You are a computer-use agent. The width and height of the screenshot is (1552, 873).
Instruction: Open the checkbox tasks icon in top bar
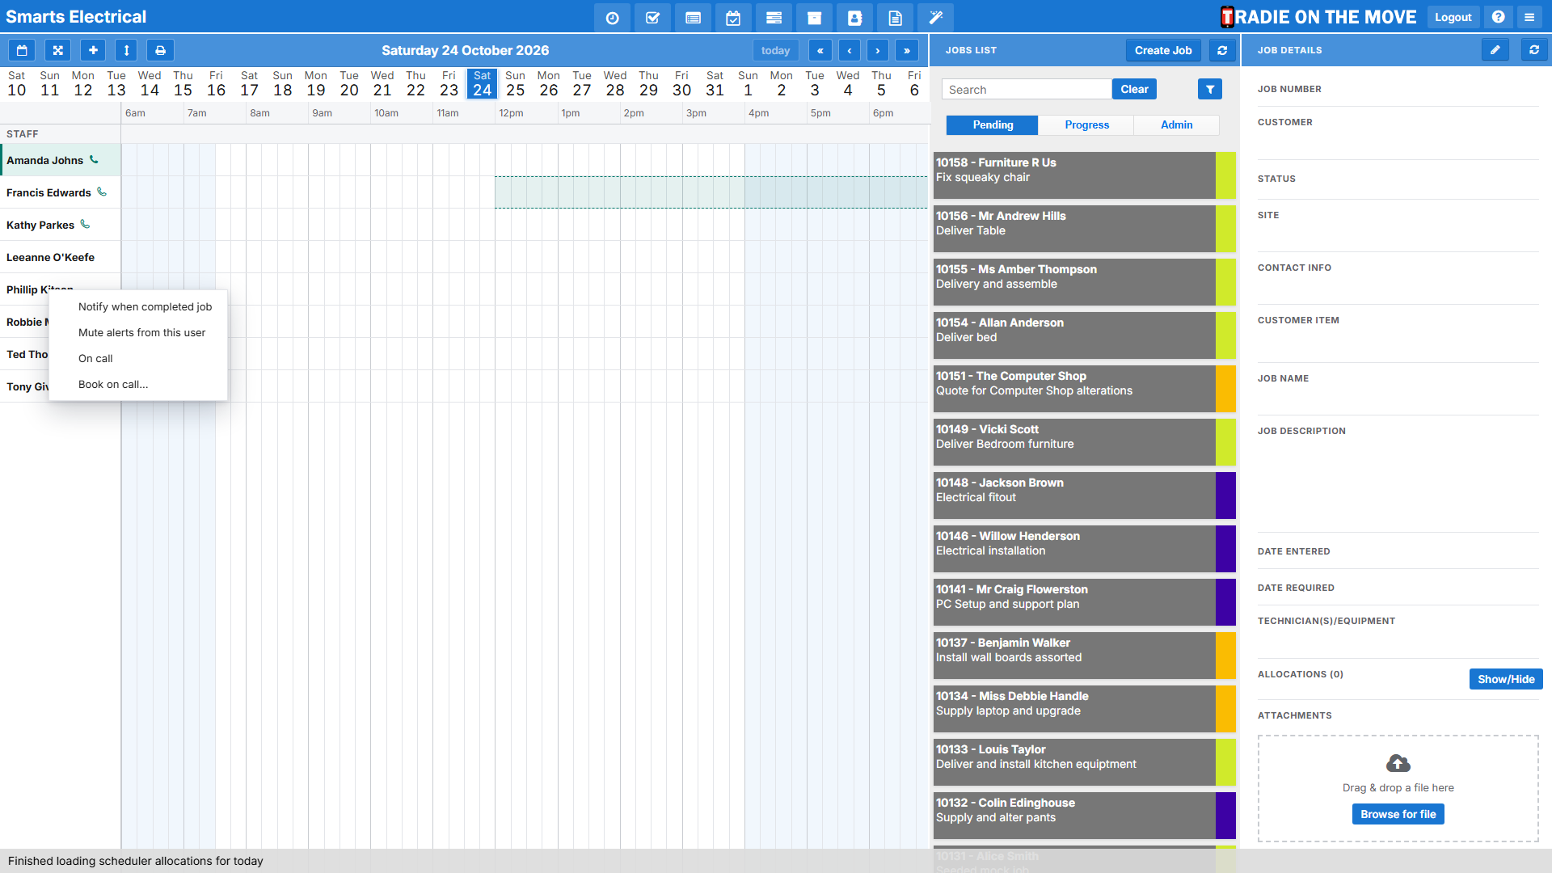pyautogui.click(x=652, y=18)
